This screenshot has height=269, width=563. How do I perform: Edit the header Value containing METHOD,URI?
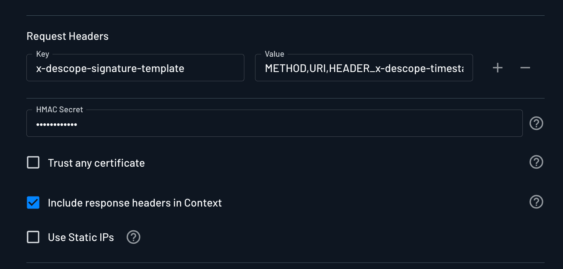[x=364, y=68]
